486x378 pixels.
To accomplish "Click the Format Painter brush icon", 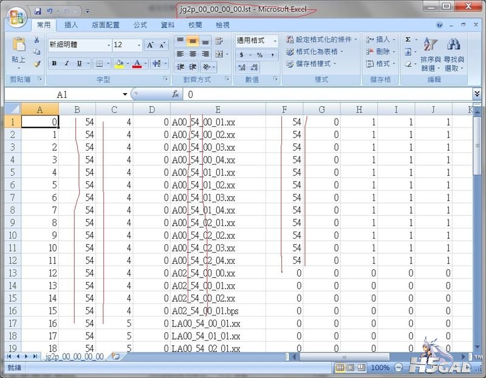I will tap(36, 63).
